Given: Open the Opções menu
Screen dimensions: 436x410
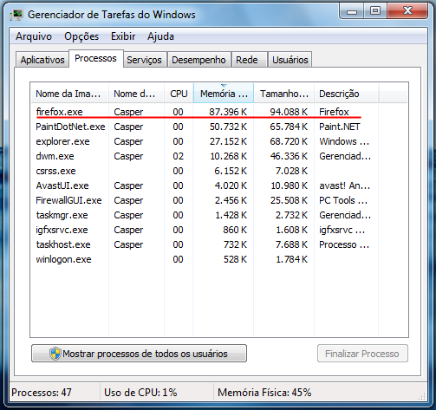Looking at the screenshot, I should [81, 36].
